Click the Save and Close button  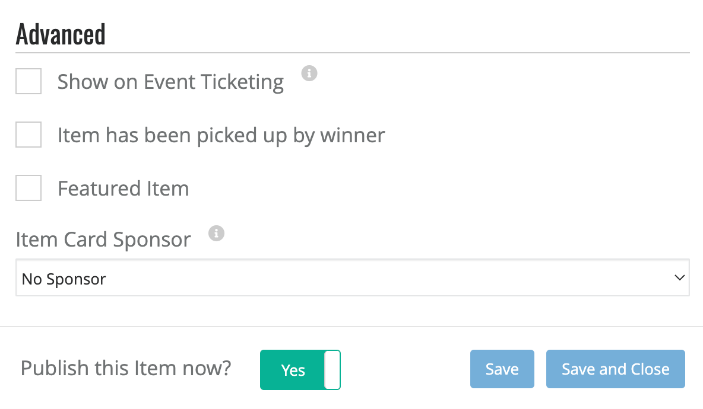click(616, 369)
